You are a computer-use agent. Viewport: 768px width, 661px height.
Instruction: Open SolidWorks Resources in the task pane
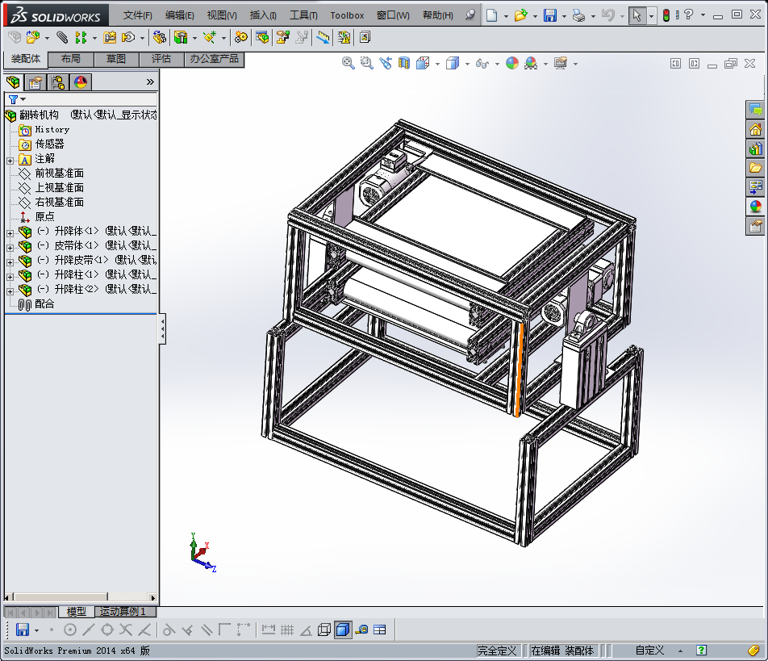[x=755, y=130]
